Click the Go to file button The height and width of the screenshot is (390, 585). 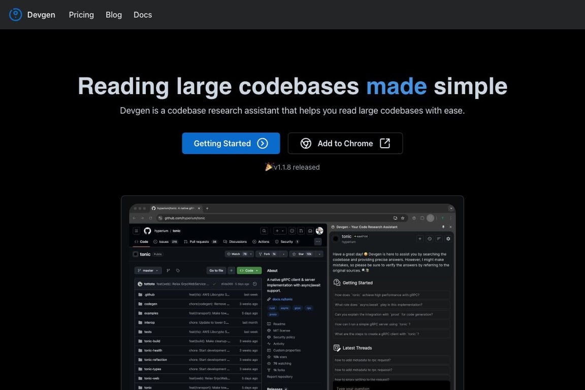point(216,271)
